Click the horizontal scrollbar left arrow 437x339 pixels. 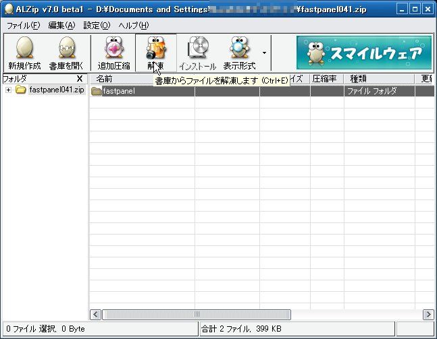(95, 315)
